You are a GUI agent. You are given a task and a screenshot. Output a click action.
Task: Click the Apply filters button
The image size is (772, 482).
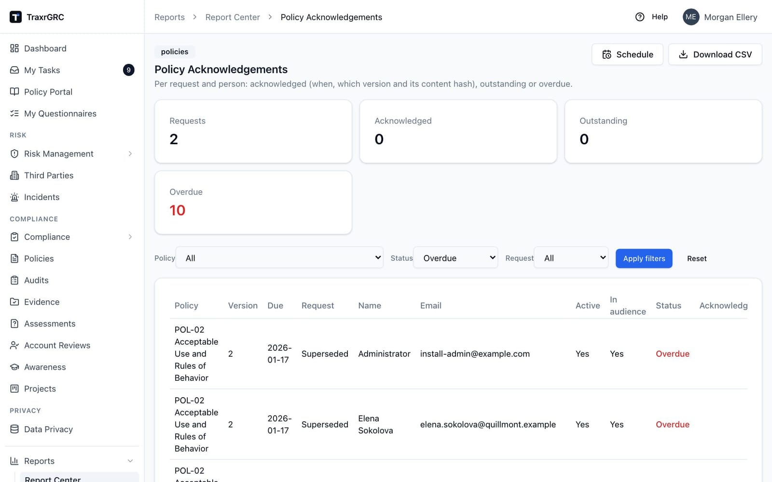coord(644,258)
